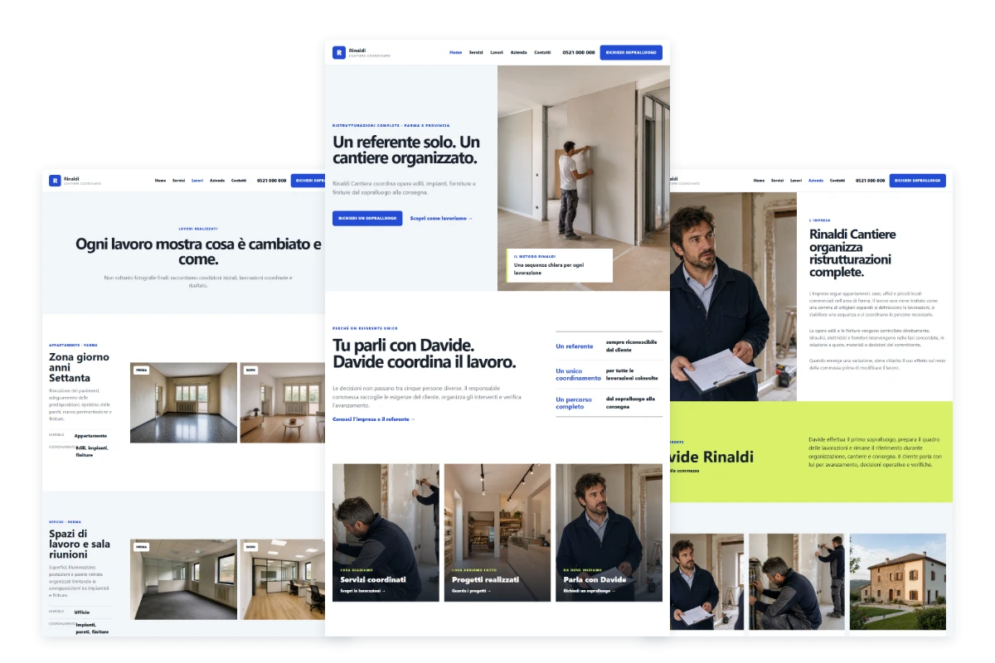Select Servizi in left page navigation
The width and height of the screenshot is (995, 663).
pos(178,180)
